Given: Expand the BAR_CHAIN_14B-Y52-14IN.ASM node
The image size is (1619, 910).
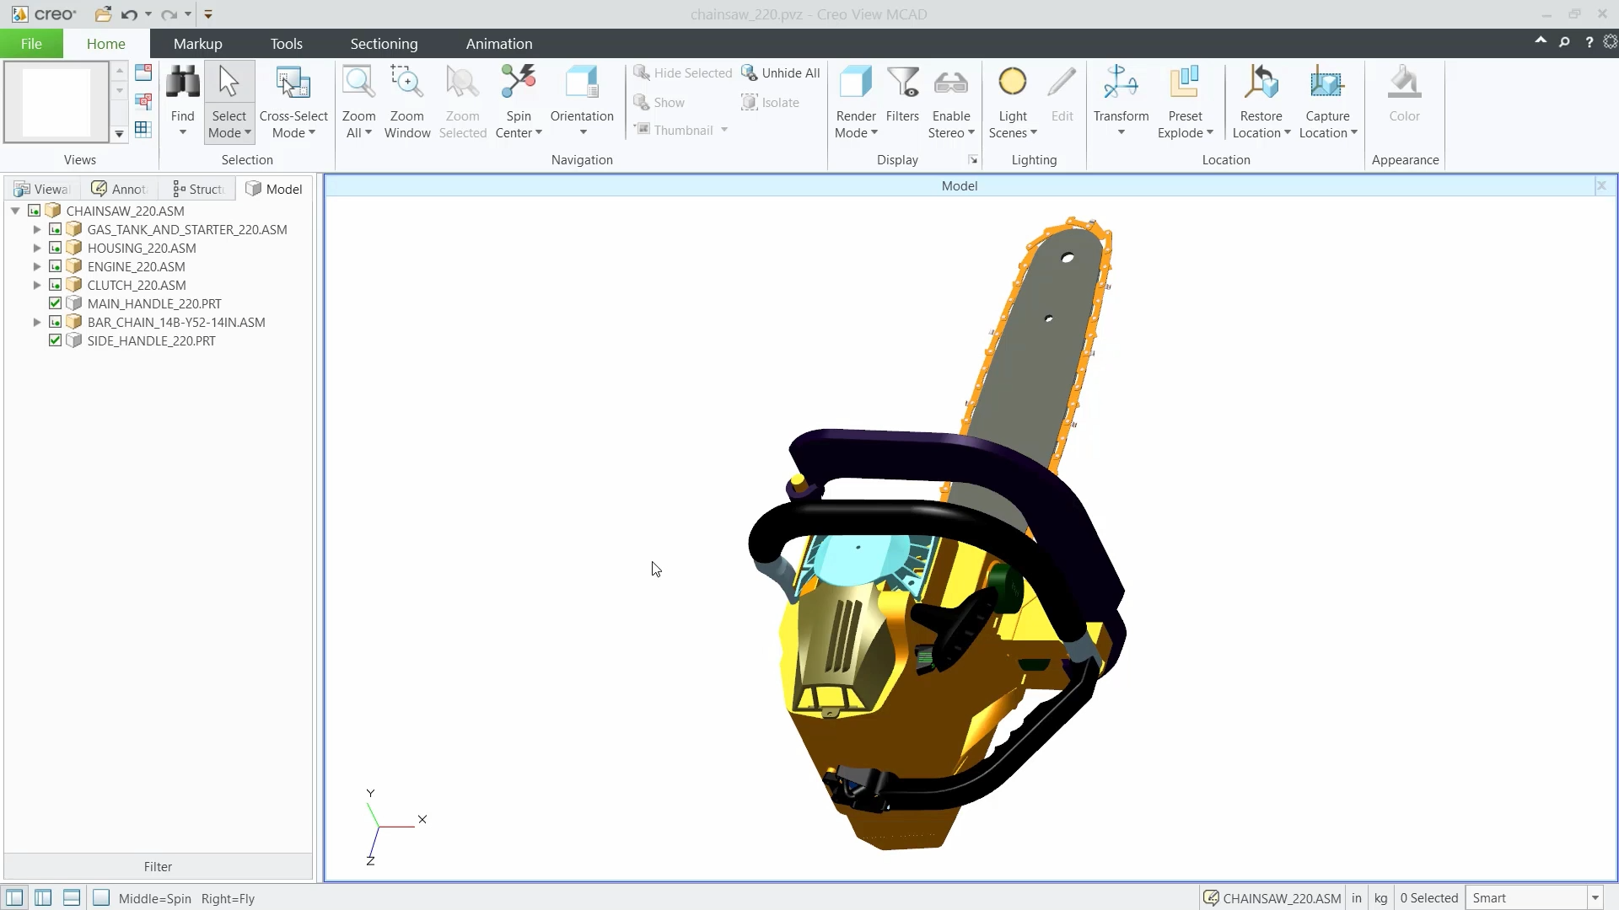Looking at the screenshot, I should pos(37,322).
